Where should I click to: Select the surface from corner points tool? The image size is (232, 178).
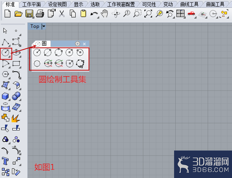coord(5,85)
